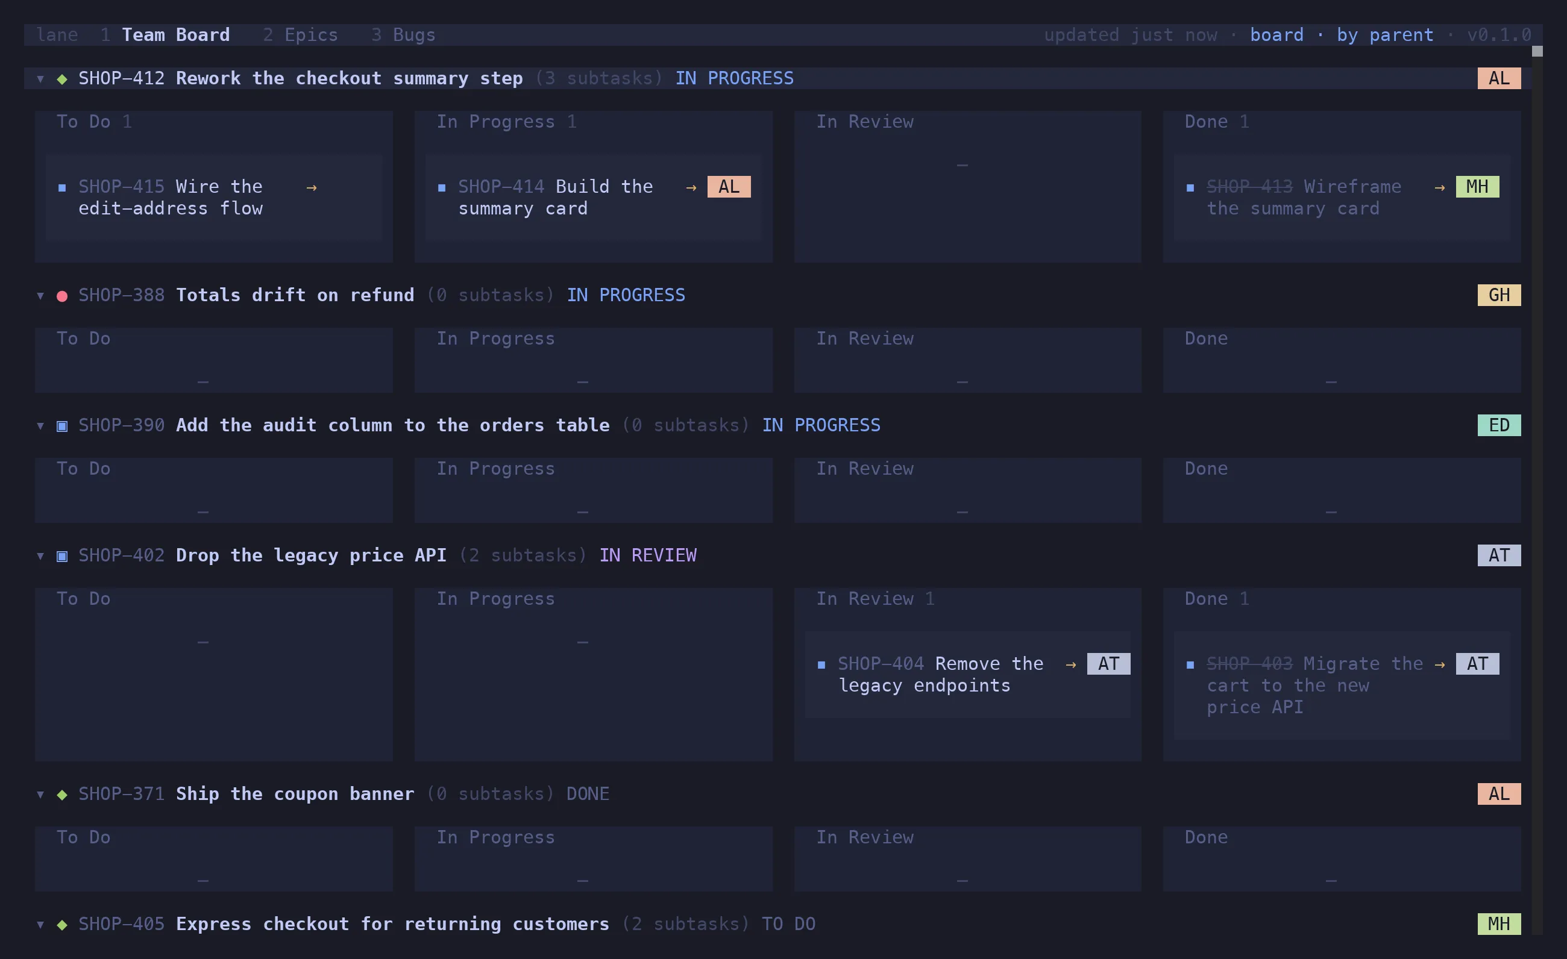Click the AL badge on the SHOP-414 card
The height and width of the screenshot is (959, 1567).
(x=729, y=187)
